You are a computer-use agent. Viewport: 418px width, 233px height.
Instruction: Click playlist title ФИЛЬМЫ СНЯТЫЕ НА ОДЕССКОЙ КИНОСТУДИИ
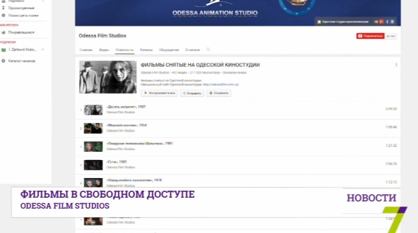coord(200,65)
